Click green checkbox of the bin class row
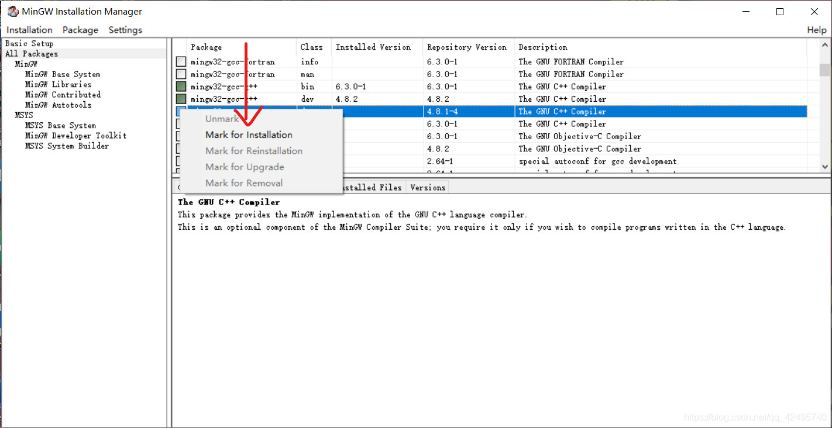Screen dimensions: 832x428 point(181,87)
